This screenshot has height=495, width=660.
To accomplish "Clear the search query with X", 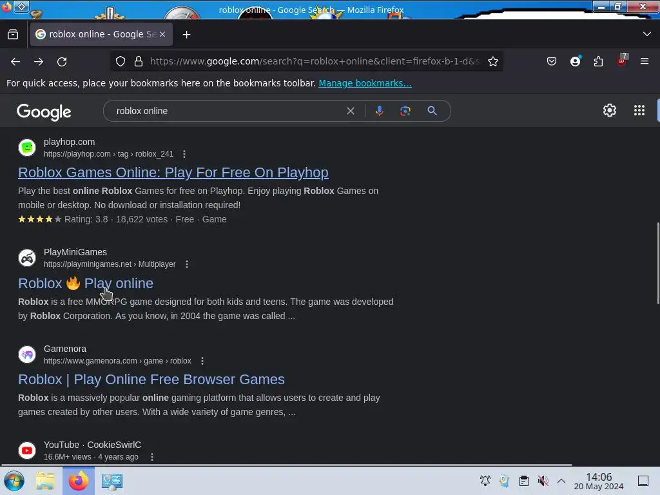I will (x=350, y=111).
